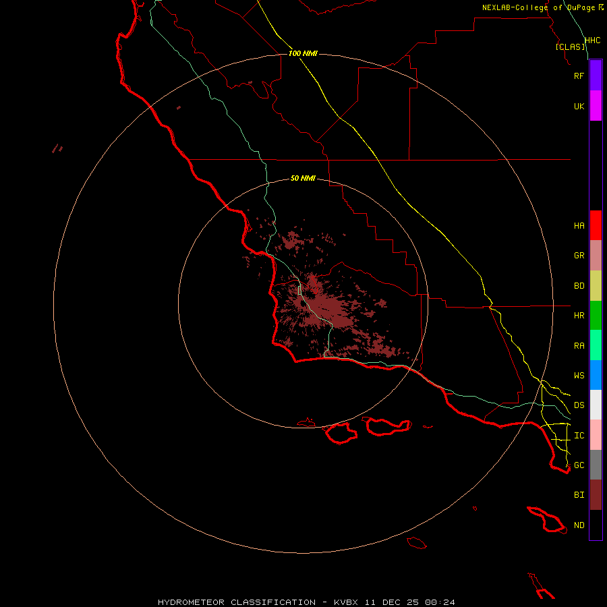Click the GC legend label
Viewport: 607px width, 607px height.
(579, 465)
